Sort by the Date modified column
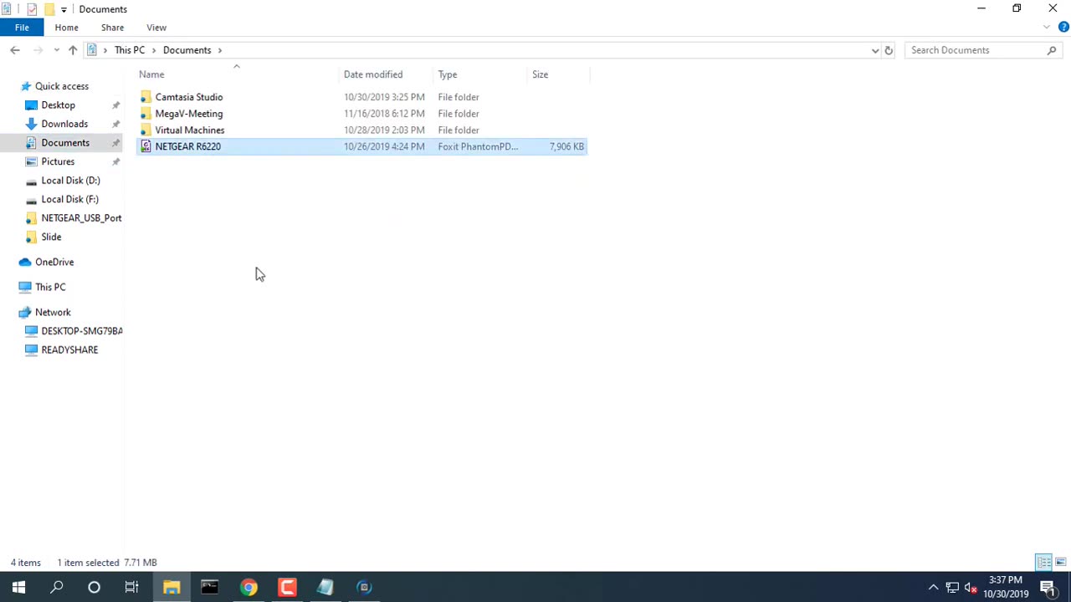This screenshot has width=1071, height=602. (x=387, y=74)
